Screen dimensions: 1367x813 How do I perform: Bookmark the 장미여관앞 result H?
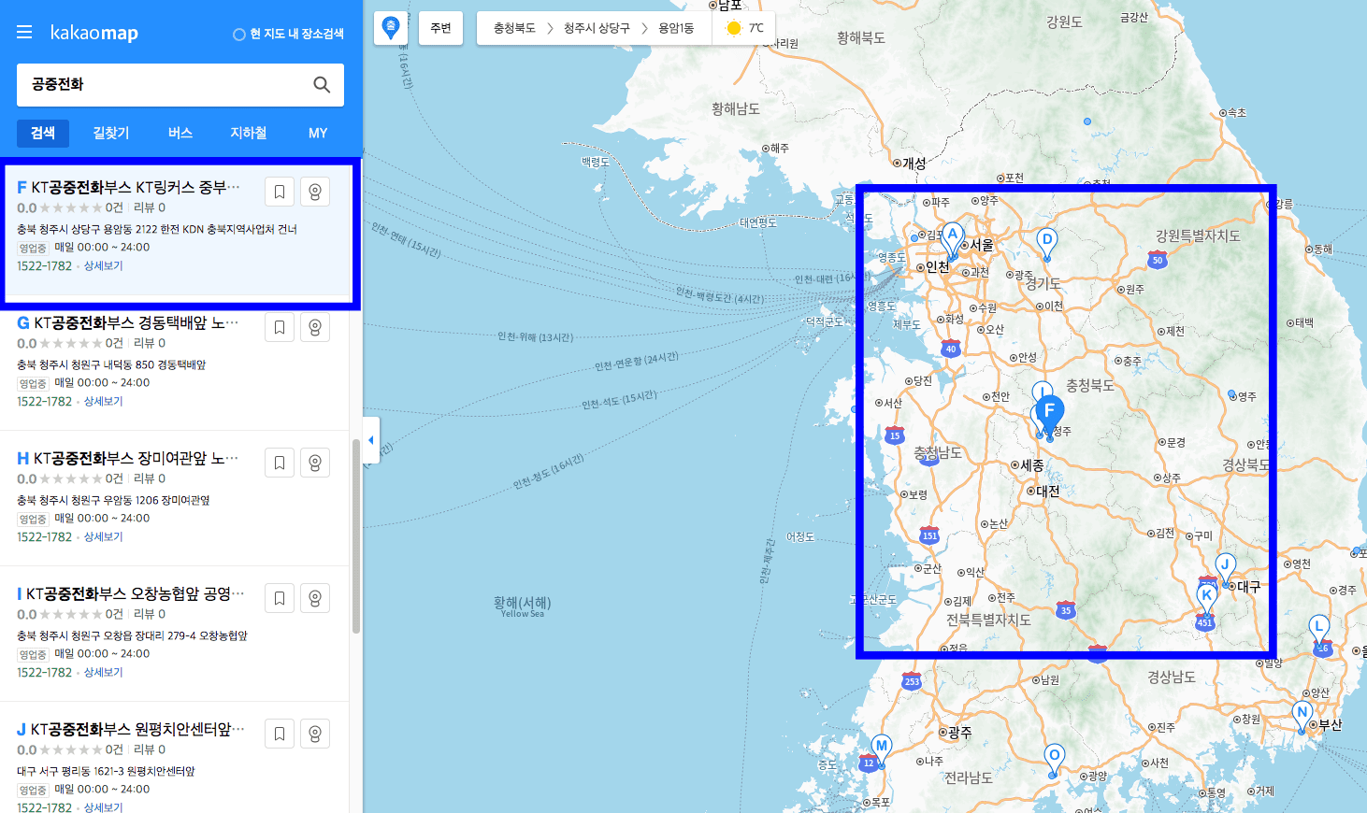coord(280,463)
